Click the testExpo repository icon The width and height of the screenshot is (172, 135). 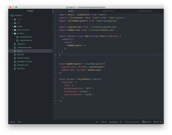point(12,16)
